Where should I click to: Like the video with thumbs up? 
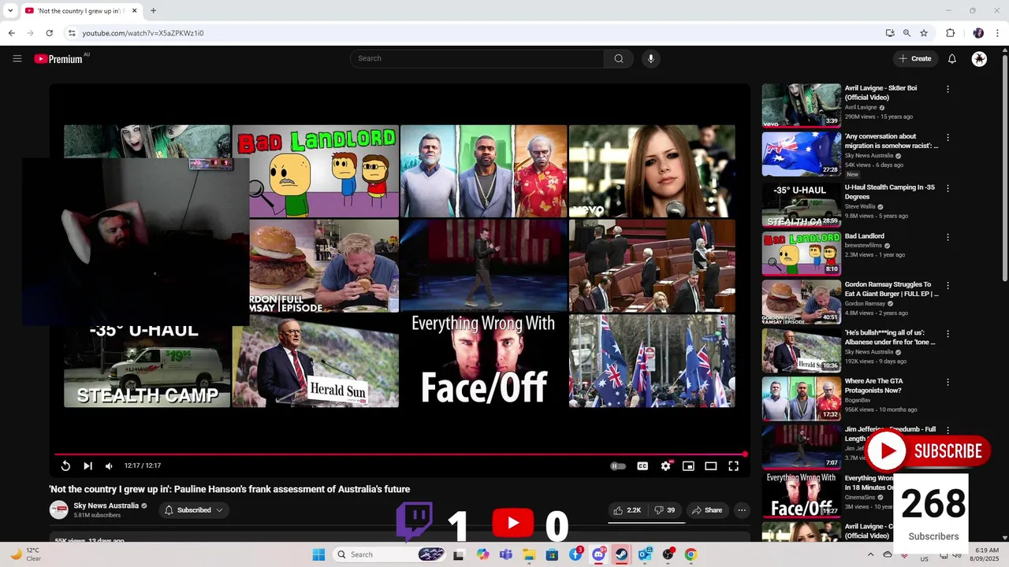tap(627, 510)
